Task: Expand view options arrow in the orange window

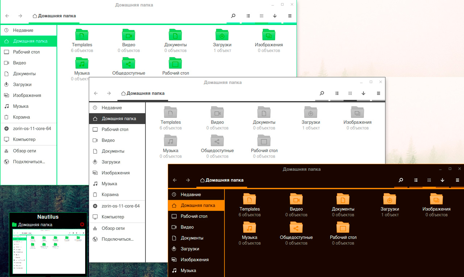Action: (442, 180)
